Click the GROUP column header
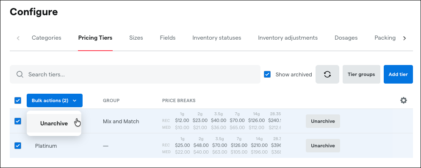 pos(111,100)
